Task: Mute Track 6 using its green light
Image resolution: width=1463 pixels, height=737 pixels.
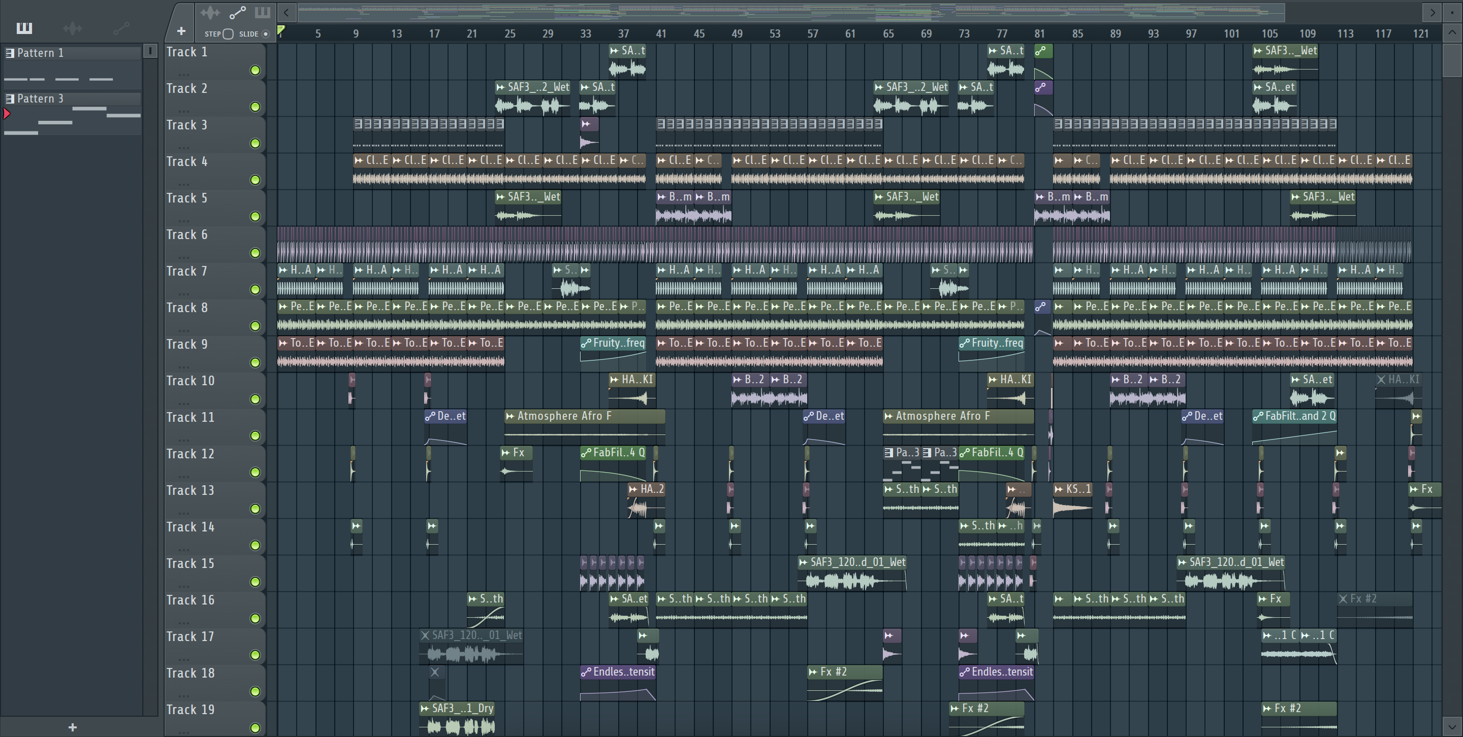Action: pyautogui.click(x=255, y=253)
